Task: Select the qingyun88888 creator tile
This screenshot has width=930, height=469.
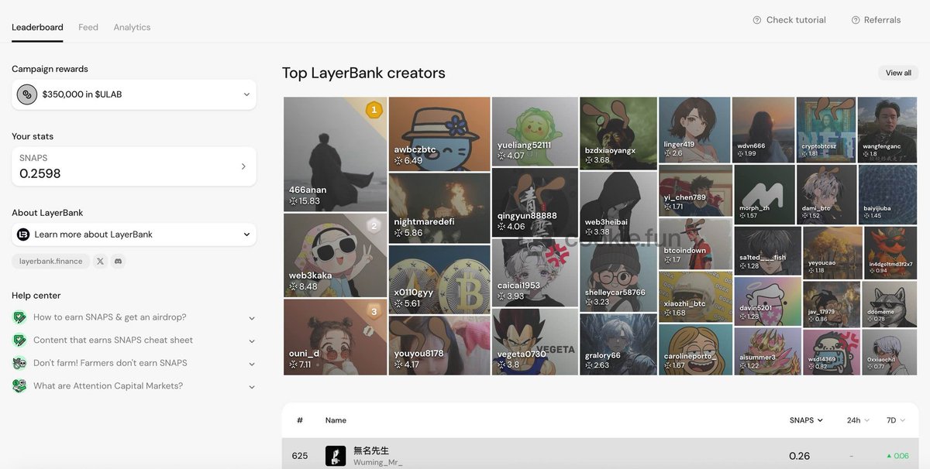Action: [535, 202]
